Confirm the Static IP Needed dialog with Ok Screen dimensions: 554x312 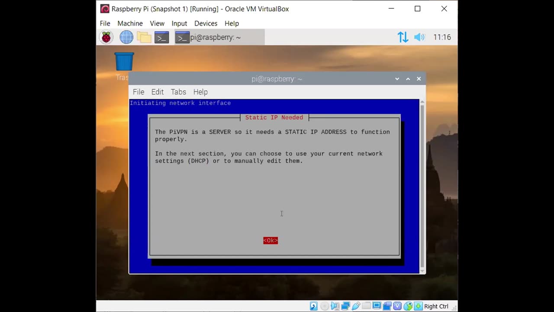(x=271, y=240)
